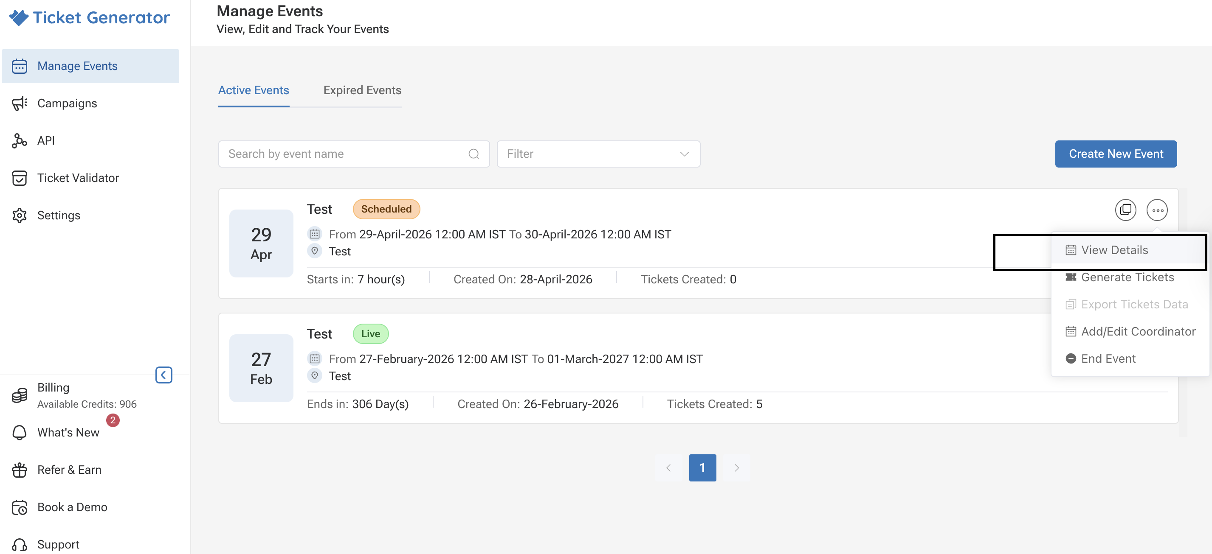The image size is (1212, 554).
Task: Click the Campaigns megaphone icon
Action: coord(19,104)
